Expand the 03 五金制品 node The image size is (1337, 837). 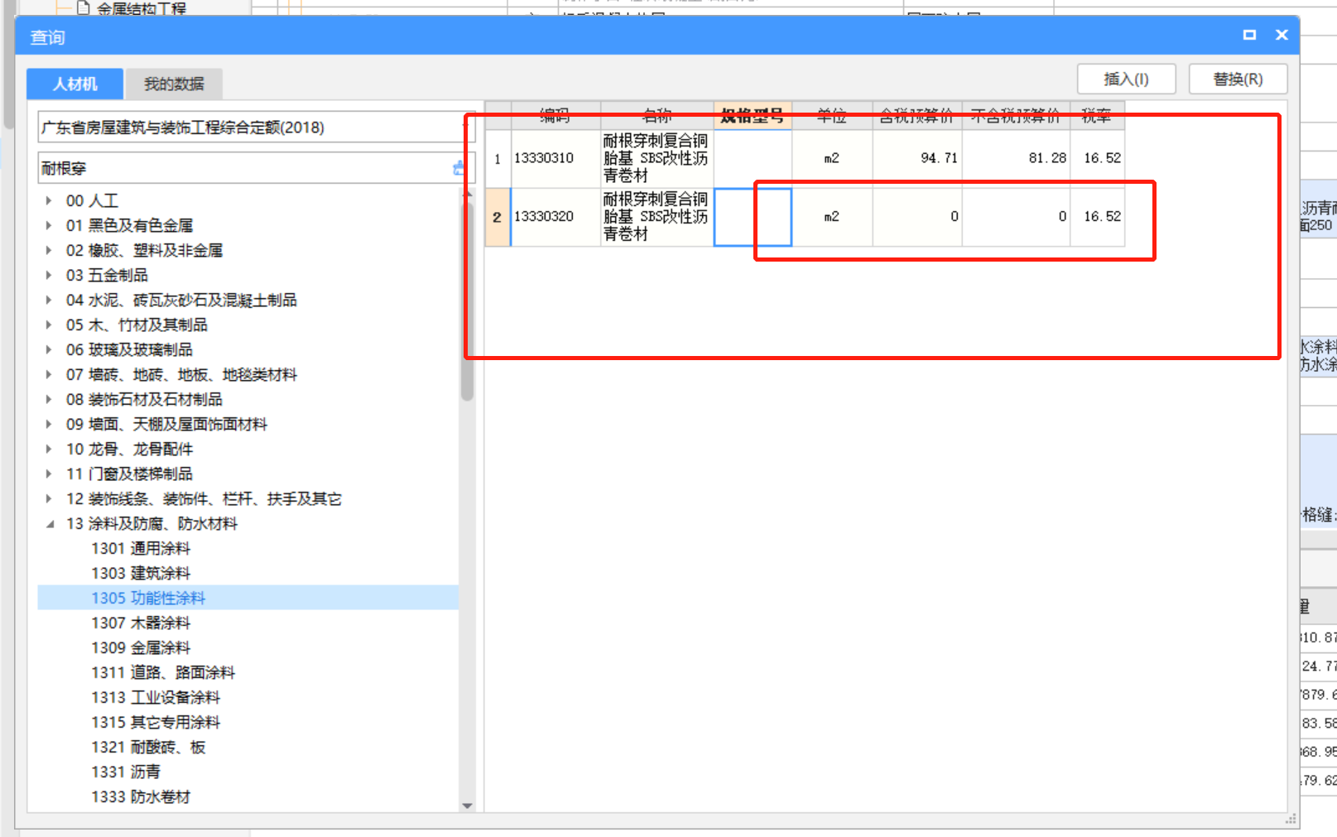pos(49,275)
